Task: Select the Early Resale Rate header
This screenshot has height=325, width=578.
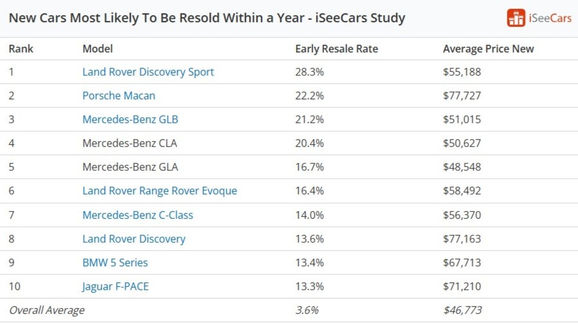Action: coord(337,49)
